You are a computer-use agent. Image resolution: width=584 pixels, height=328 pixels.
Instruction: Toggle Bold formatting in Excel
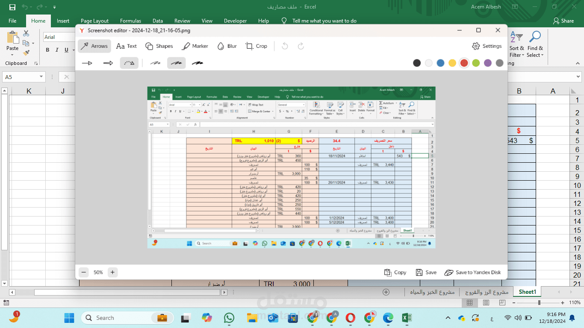(x=48, y=50)
